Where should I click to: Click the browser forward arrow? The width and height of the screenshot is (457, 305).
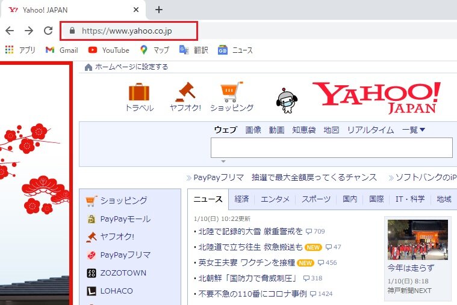pyautogui.click(x=29, y=31)
